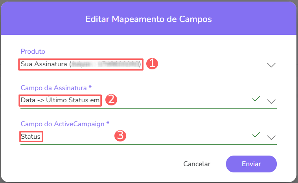Cancel the dialog with Cancelar
This screenshot has width=298, height=183.
click(x=197, y=164)
